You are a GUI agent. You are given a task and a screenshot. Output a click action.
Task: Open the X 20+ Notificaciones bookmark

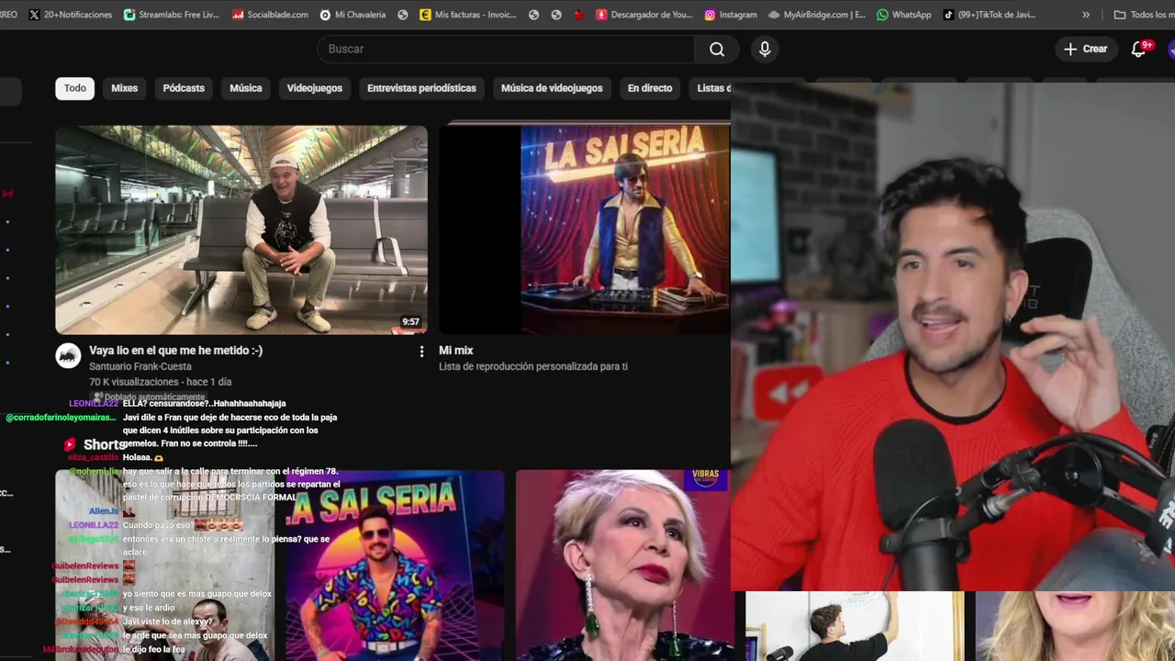pyautogui.click(x=71, y=15)
